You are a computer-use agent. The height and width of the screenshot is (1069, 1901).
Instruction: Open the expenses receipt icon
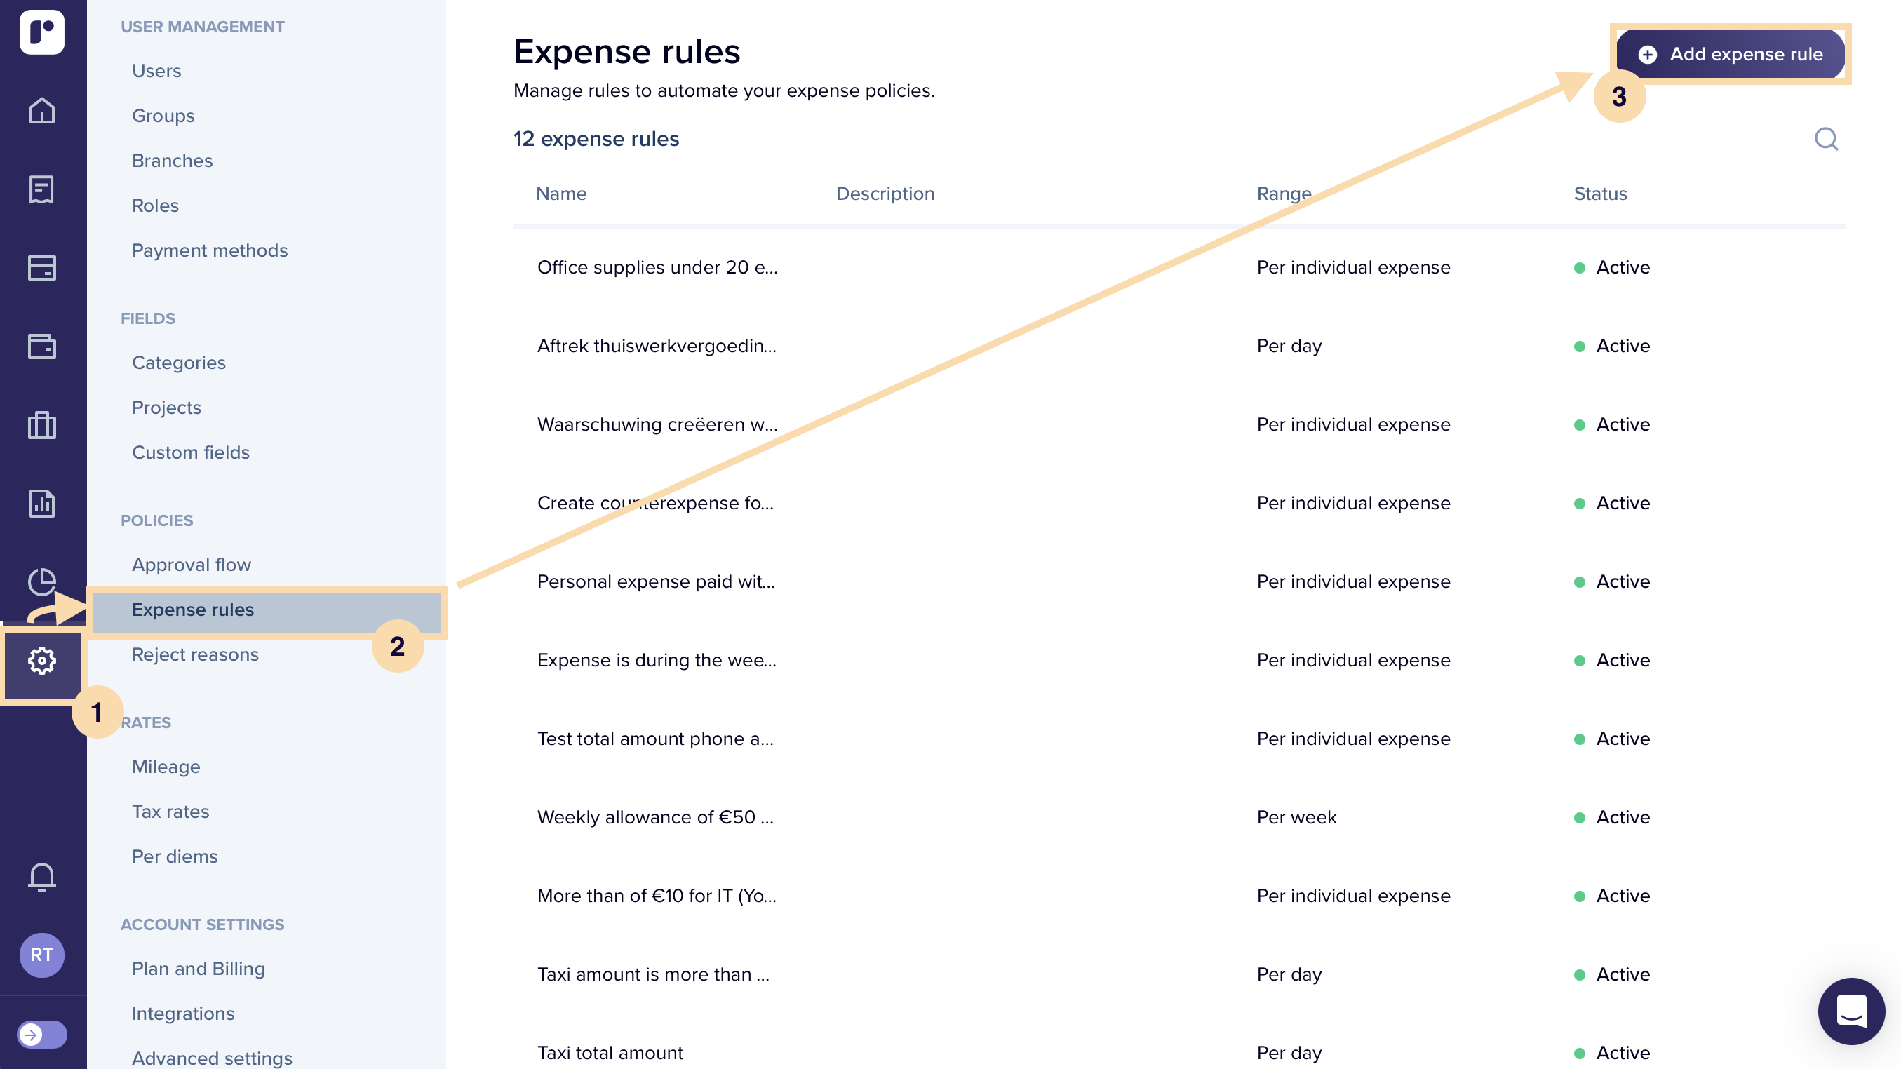point(42,189)
